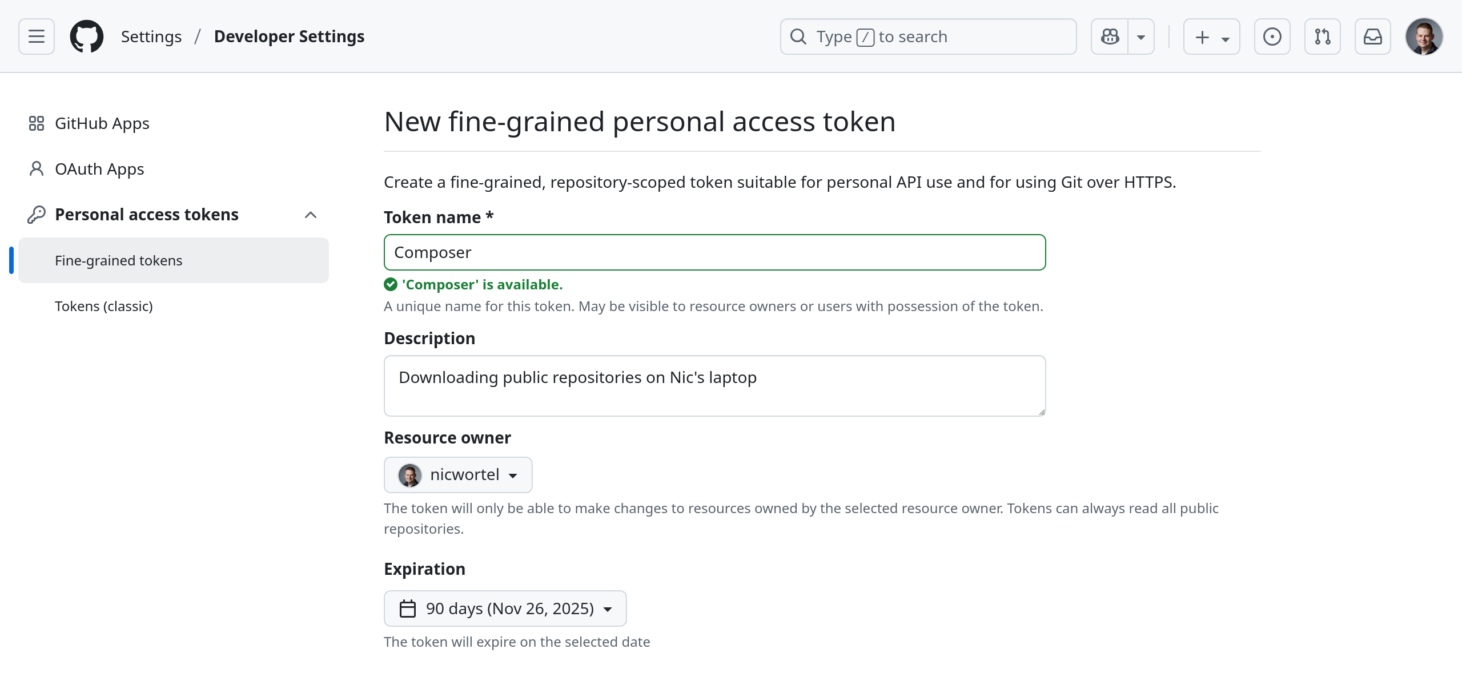Collapse the Personal access tokens section
Screen dimensions: 1462x673
point(311,215)
